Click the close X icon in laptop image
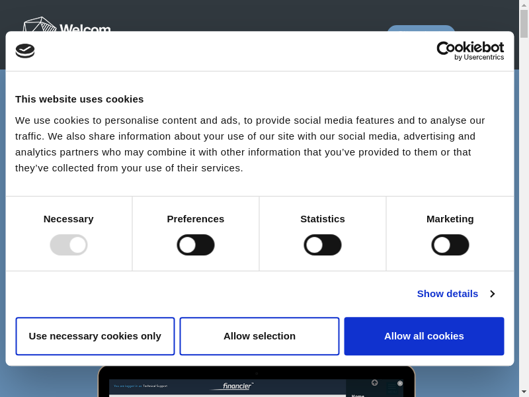 click(x=400, y=383)
